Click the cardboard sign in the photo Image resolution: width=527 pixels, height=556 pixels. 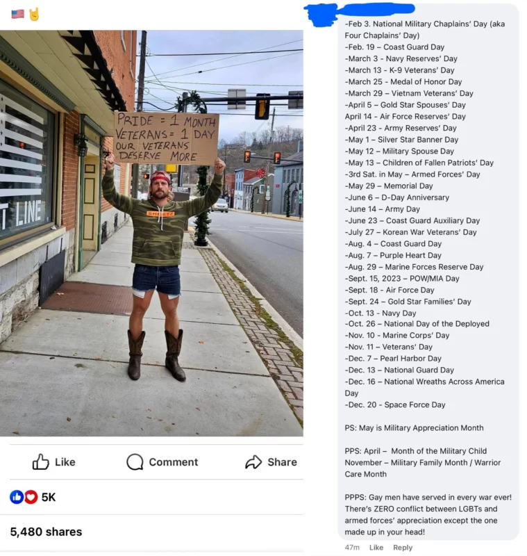tap(166, 138)
